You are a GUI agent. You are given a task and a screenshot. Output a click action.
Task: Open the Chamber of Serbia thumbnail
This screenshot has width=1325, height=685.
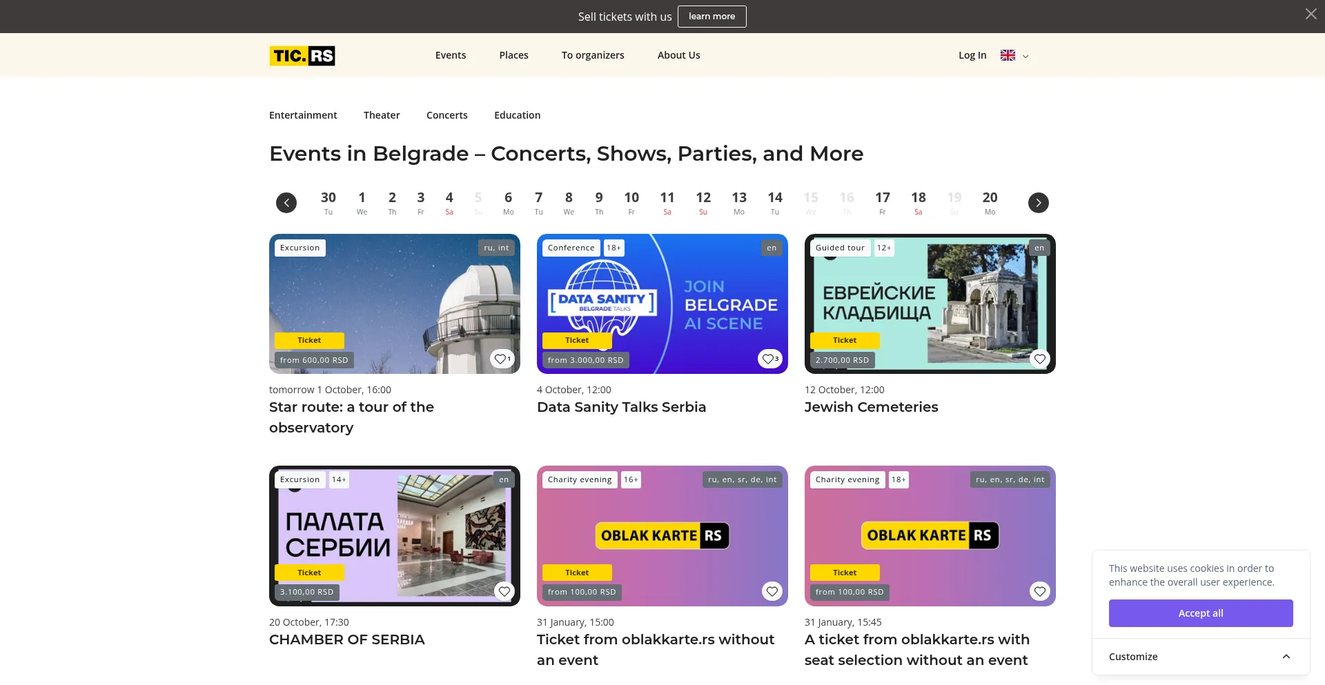pyautogui.click(x=395, y=536)
